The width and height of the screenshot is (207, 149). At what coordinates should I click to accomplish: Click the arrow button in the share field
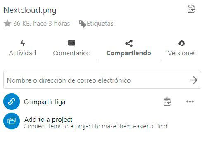click(193, 80)
